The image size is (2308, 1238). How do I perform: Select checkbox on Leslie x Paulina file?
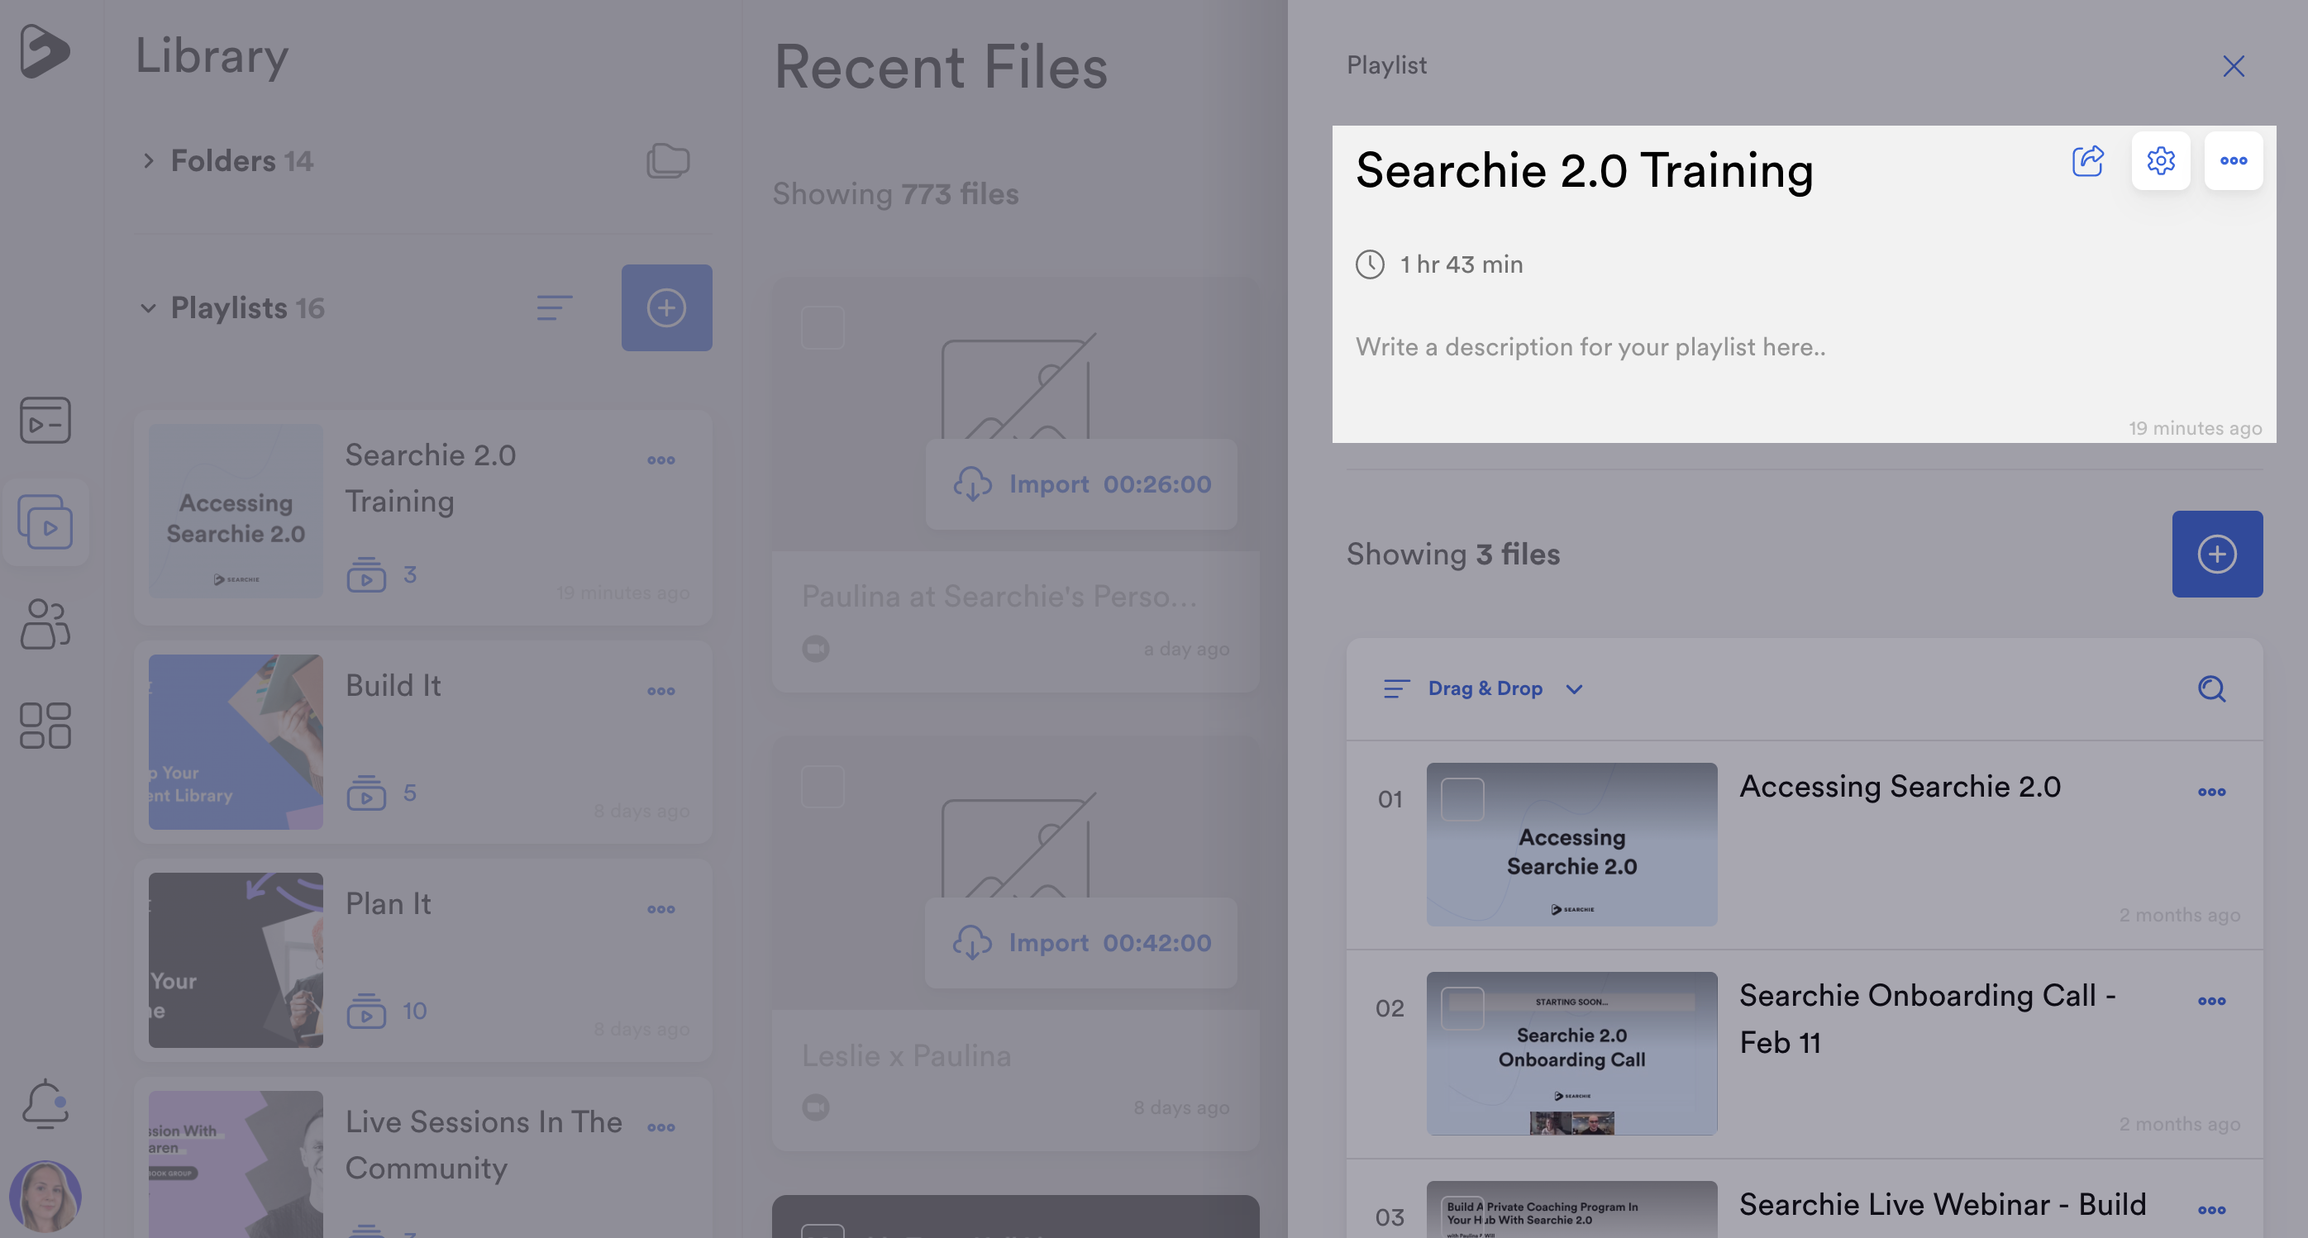click(x=823, y=787)
